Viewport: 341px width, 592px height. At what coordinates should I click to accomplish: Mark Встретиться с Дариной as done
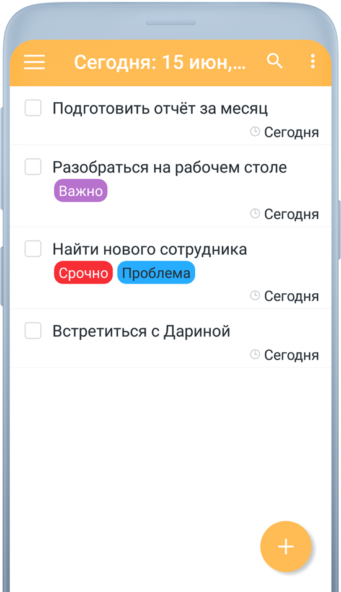tap(33, 331)
